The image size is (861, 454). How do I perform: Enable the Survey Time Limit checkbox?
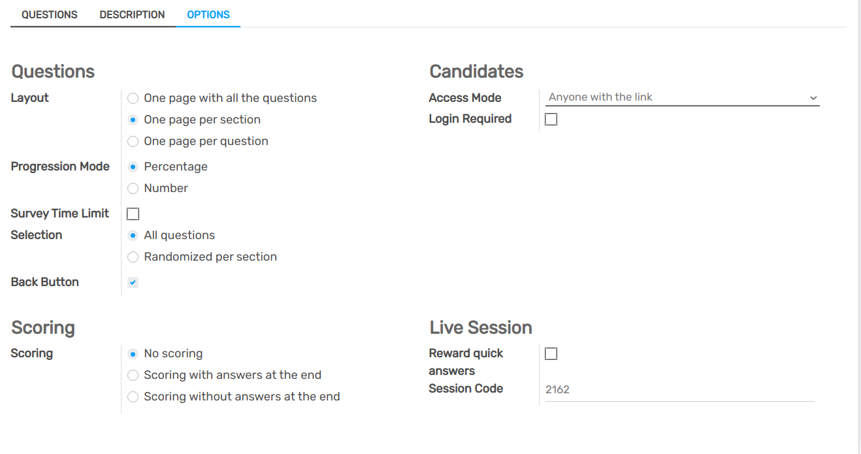(133, 214)
